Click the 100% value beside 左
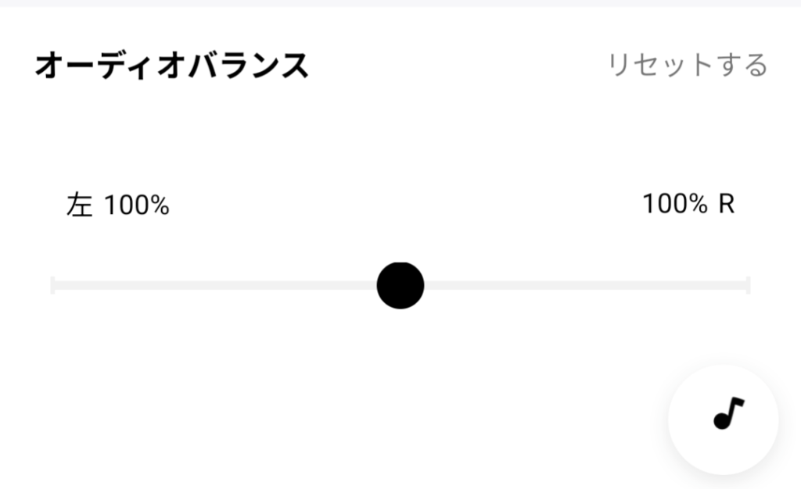801x489 pixels. tap(137, 206)
